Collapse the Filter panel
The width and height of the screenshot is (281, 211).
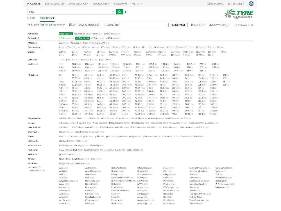[46, 25]
